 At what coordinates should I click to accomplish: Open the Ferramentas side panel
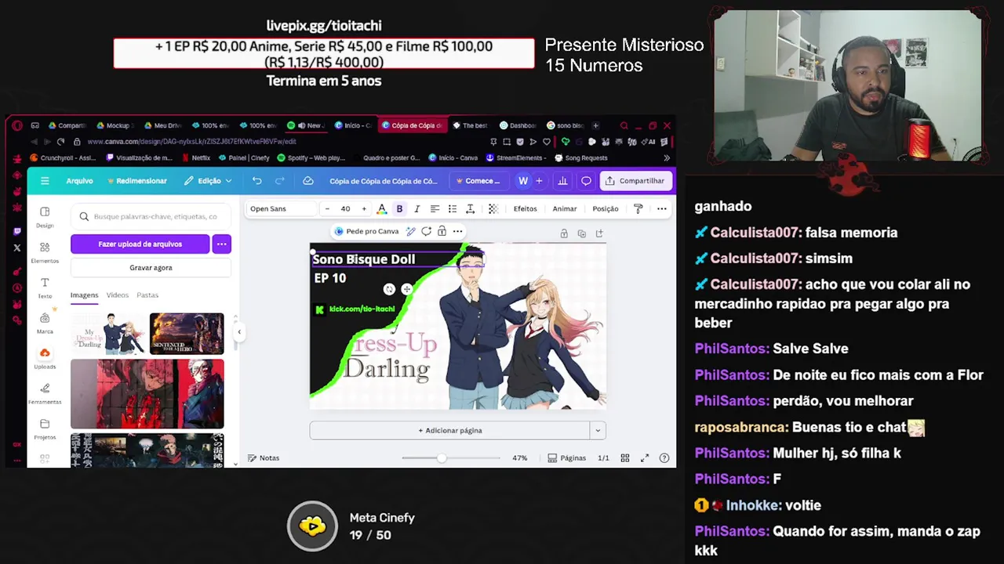click(45, 393)
